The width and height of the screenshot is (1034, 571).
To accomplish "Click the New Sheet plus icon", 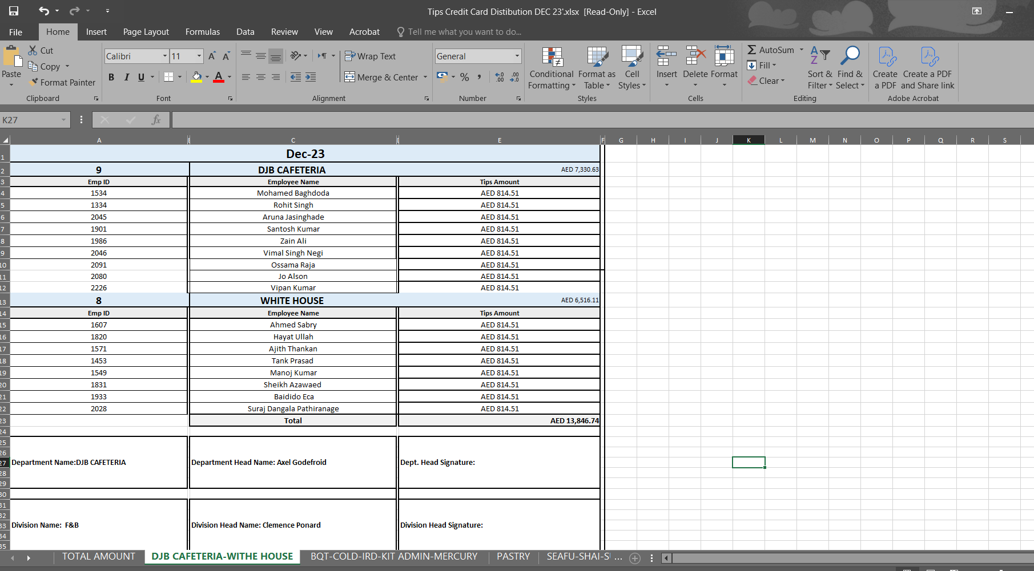I will point(635,558).
